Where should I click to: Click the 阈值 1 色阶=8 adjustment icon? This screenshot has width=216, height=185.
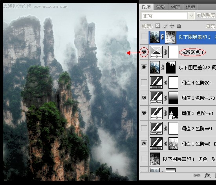156,144
